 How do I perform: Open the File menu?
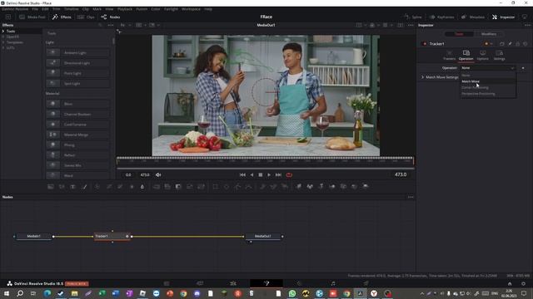[x=35, y=9]
